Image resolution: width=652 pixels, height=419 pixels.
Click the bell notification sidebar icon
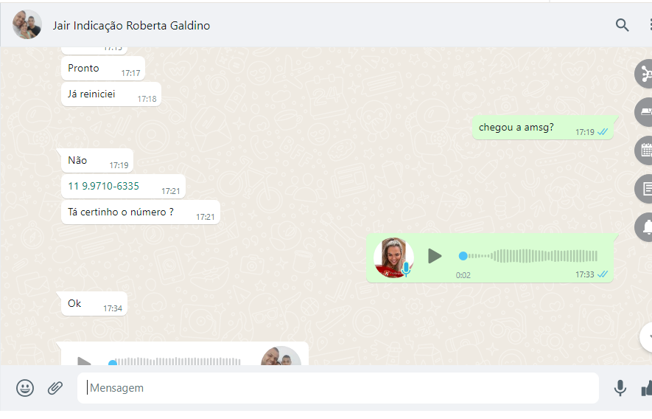(x=646, y=226)
